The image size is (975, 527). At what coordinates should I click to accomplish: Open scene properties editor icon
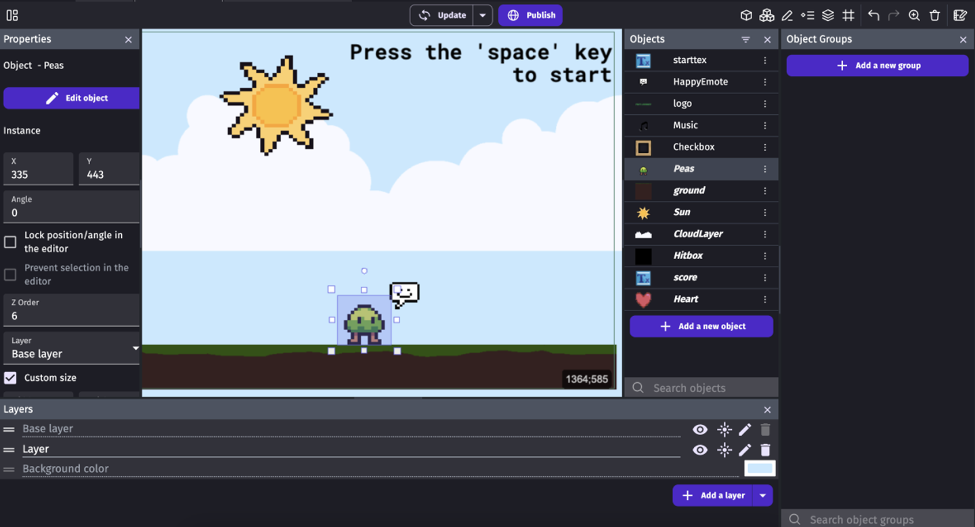960,16
